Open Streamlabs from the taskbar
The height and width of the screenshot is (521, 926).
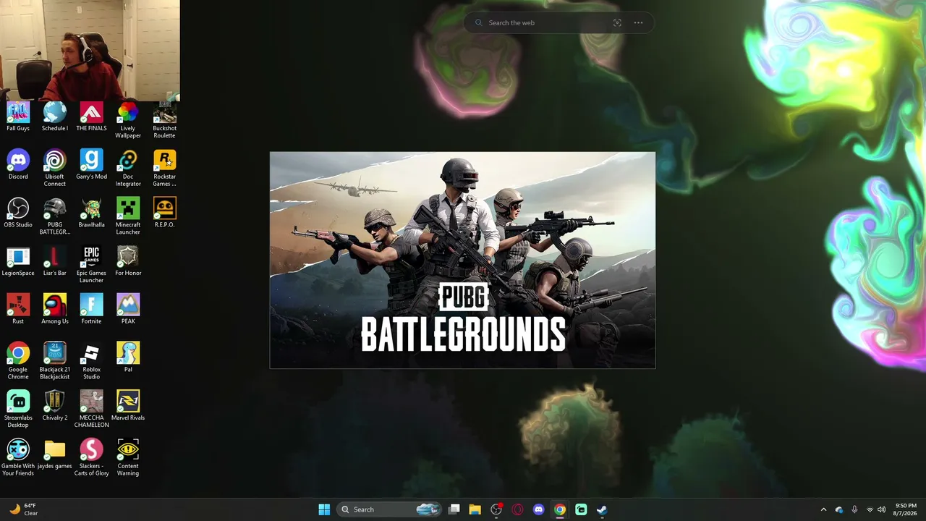[581, 509]
